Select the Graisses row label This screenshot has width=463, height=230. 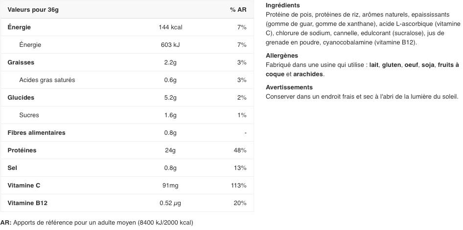21,63
